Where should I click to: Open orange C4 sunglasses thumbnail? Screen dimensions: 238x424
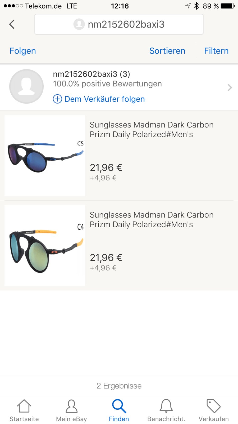(45, 246)
